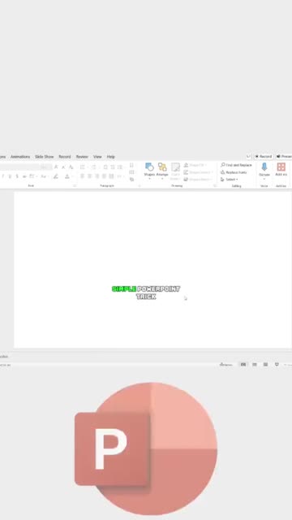Apply bulleted list formatting
The image size is (292, 520).
coord(83,167)
